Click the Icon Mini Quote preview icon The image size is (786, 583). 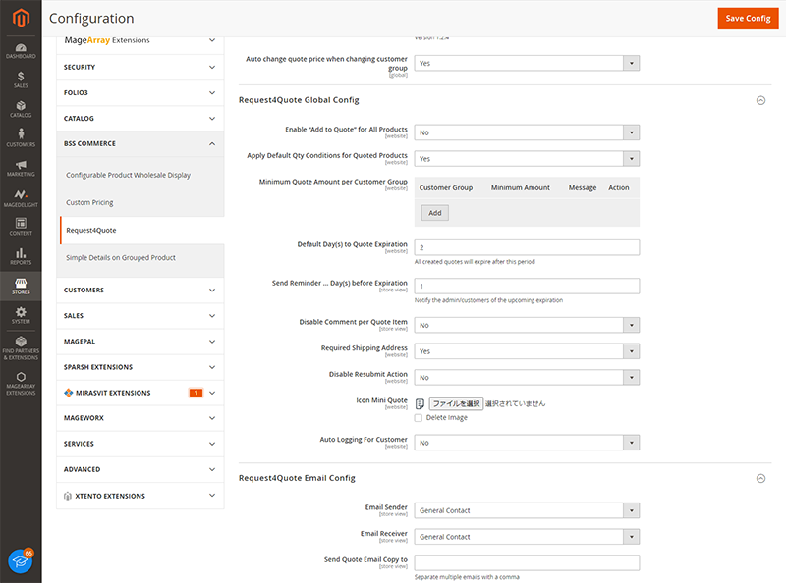point(421,403)
